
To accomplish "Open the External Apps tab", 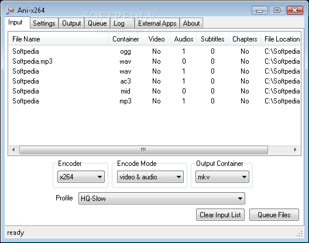I will point(157,23).
